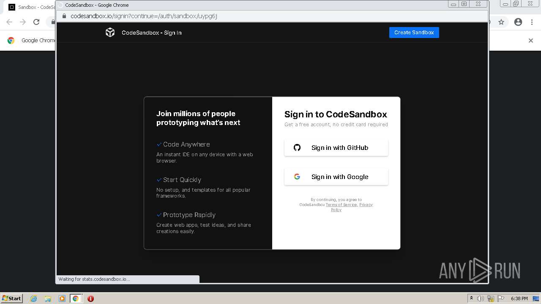Show hidden system tray icons
The image size is (541, 304).
471,299
